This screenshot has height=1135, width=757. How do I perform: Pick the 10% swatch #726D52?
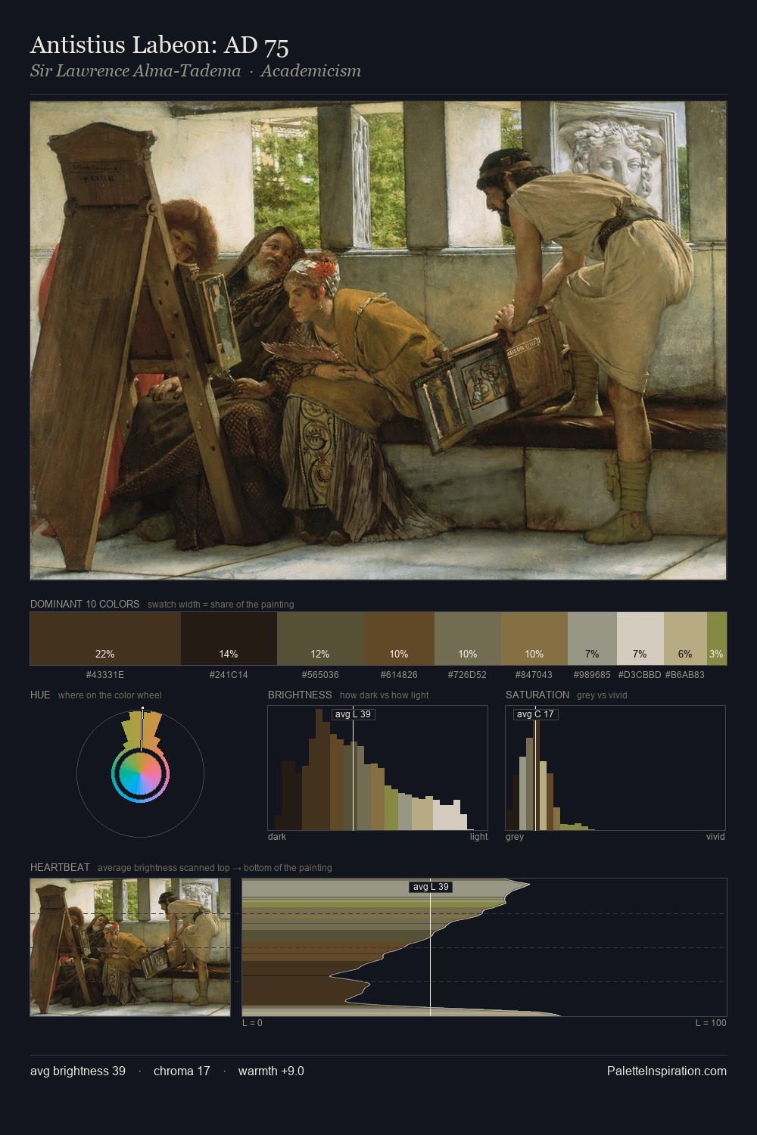pyautogui.click(x=468, y=639)
